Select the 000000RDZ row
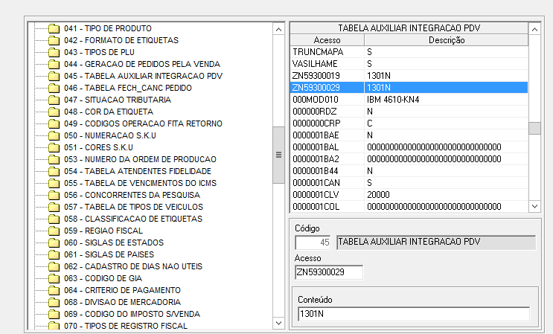 [x=409, y=112]
